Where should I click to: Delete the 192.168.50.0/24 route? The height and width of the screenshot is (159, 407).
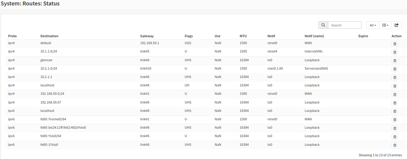tap(395, 95)
